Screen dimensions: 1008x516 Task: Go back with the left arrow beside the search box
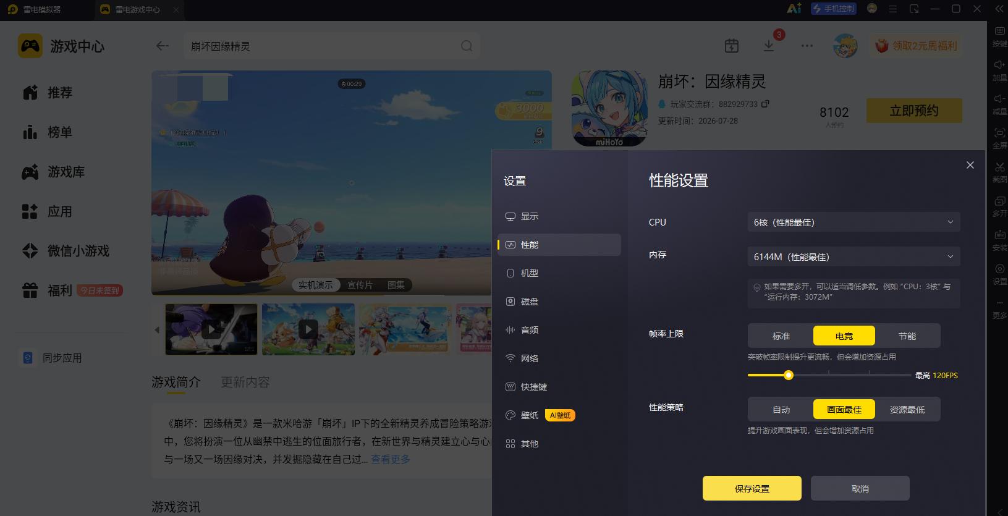pyautogui.click(x=163, y=46)
